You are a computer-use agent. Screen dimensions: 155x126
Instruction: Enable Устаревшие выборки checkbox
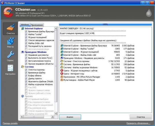click(26, 99)
